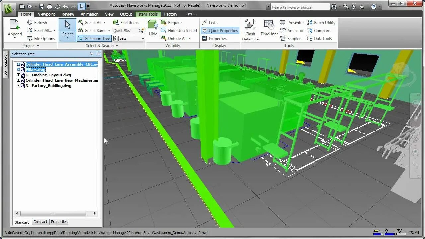This screenshot has height=239, width=425.
Task: Switch to Compact tab in Selection Tree
Action: click(x=41, y=222)
